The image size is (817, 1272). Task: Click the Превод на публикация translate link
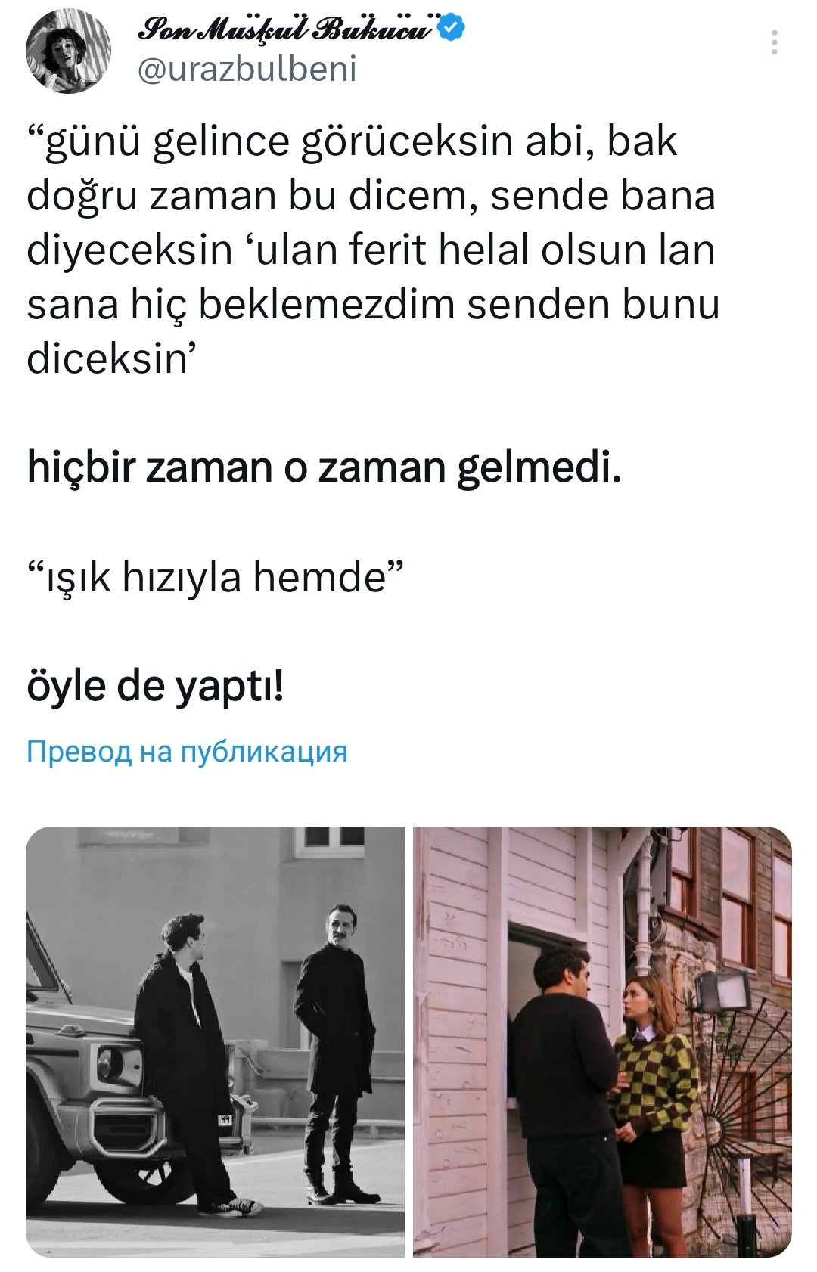pos(187,752)
